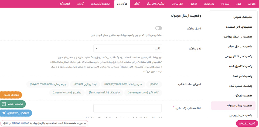Viewport: 259px width, 127px height.
Task: Select وضعیت ارسال مرسوله in sidebar
Action: coord(233,106)
